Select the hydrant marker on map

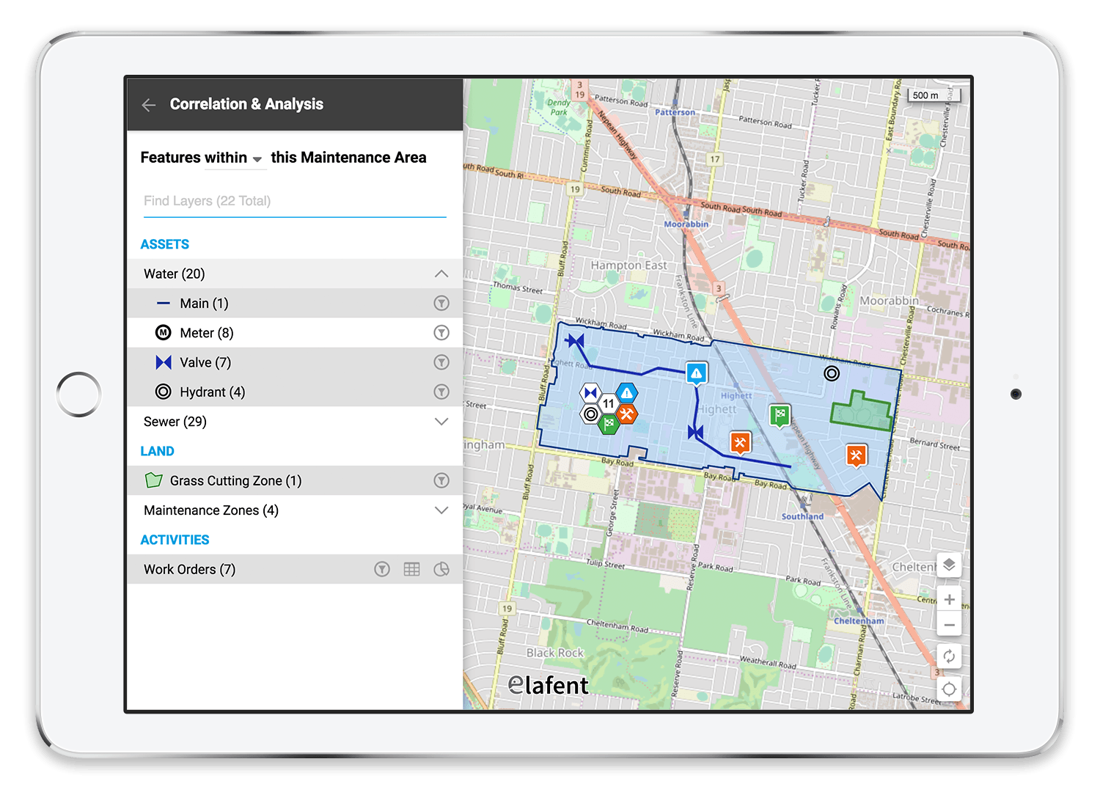(832, 373)
